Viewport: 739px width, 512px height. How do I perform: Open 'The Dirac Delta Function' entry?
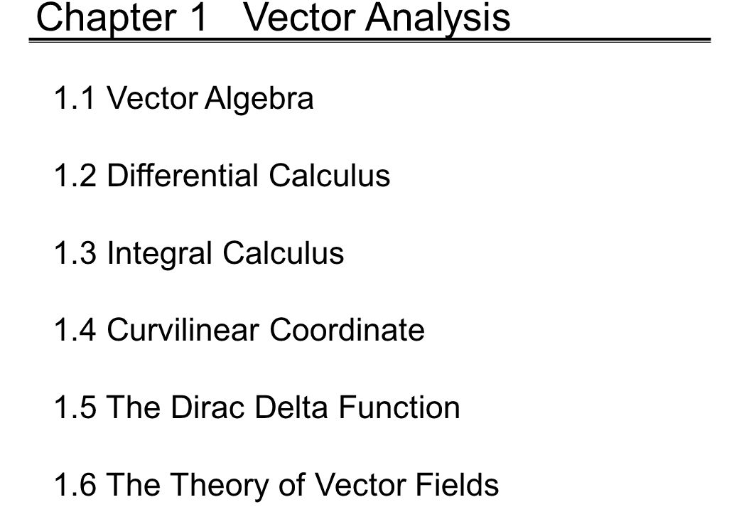(284, 407)
